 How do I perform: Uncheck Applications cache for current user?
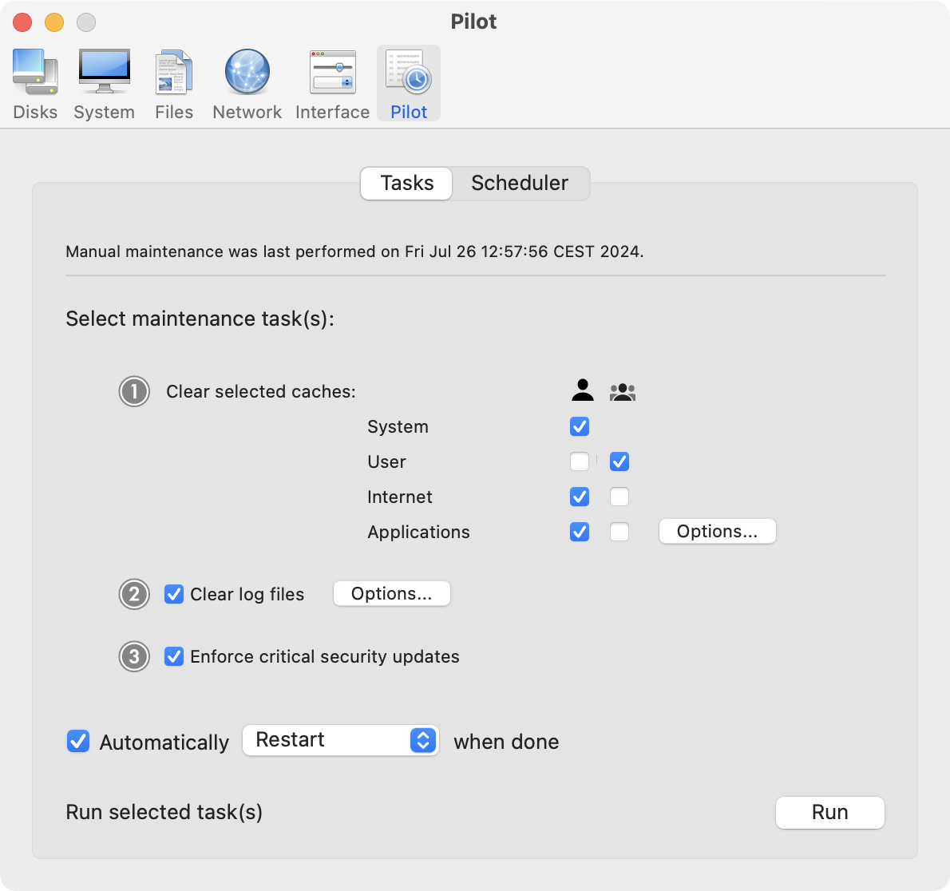pyautogui.click(x=580, y=533)
